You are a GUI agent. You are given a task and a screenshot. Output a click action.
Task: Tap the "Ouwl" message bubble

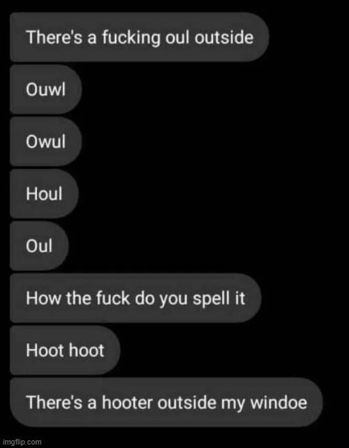click(46, 89)
